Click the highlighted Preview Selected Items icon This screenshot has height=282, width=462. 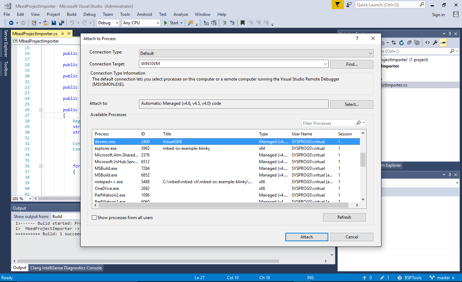(443, 43)
